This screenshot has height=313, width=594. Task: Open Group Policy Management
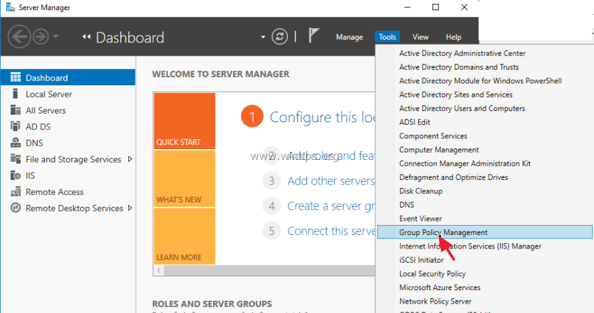click(x=485, y=232)
